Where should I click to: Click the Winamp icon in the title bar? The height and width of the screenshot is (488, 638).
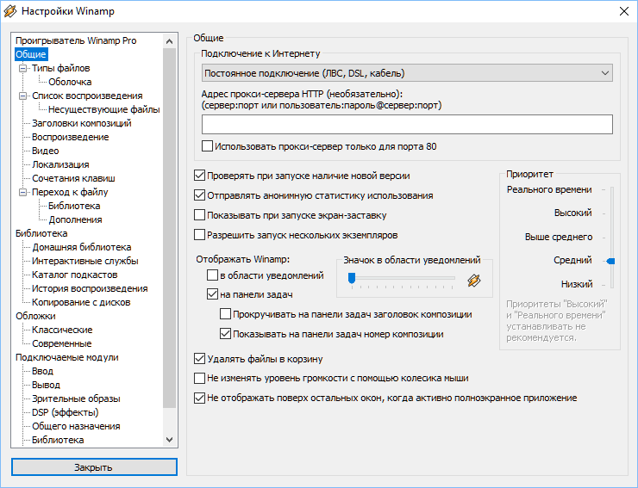11,10
